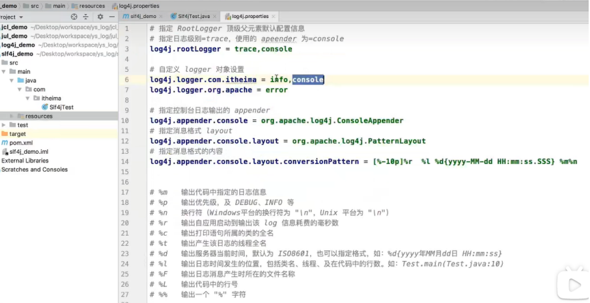Select the log4j_demo project module
The width and height of the screenshot is (590, 303).
click(x=18, y=45)
